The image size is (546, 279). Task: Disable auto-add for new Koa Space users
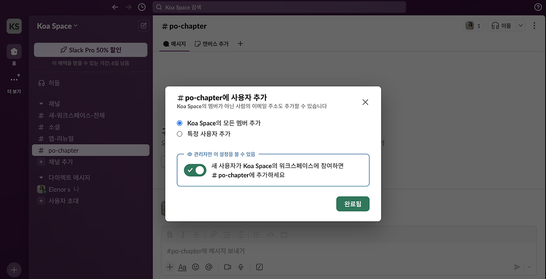coord(195,170)
